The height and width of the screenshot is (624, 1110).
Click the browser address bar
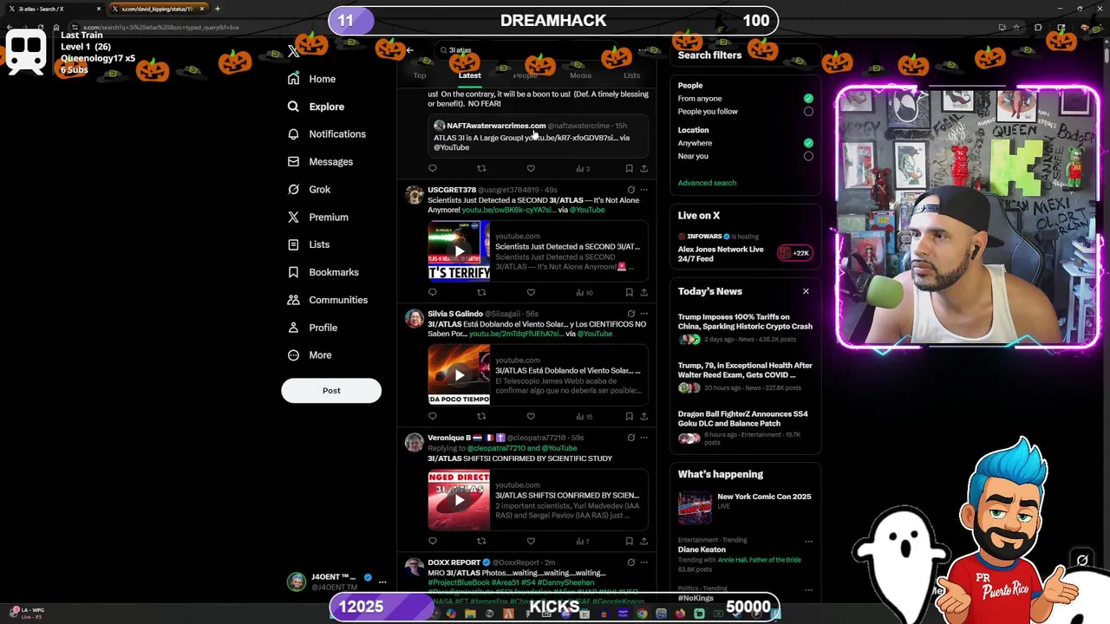tap(520, 27)
